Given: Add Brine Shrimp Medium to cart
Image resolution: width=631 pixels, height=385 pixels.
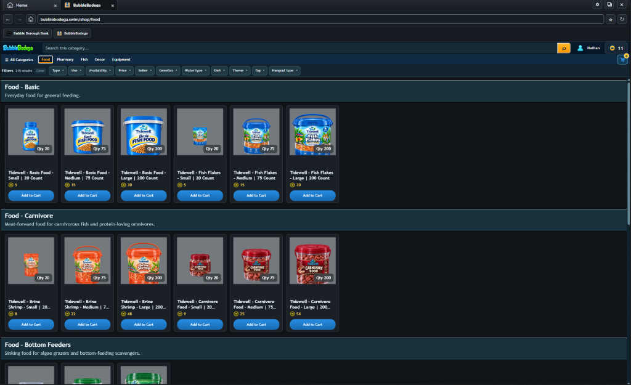Looking at the screenshot, I should [x=88, y=325].
